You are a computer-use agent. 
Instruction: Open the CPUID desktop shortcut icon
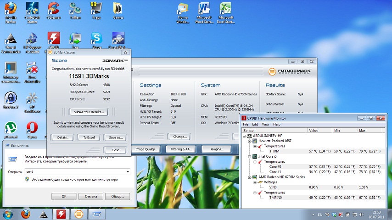coord(54,39)
